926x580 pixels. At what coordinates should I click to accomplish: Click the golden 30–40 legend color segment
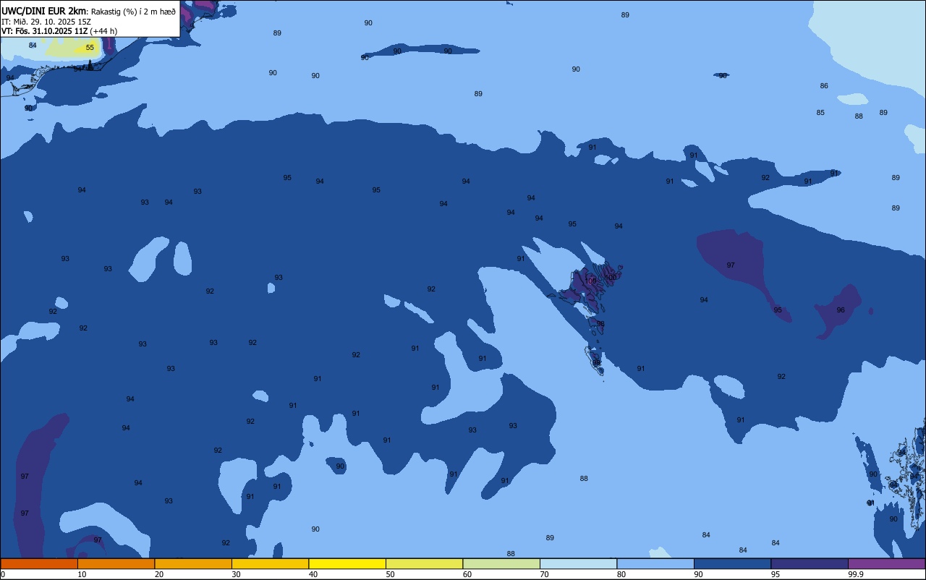click(270, 563)
